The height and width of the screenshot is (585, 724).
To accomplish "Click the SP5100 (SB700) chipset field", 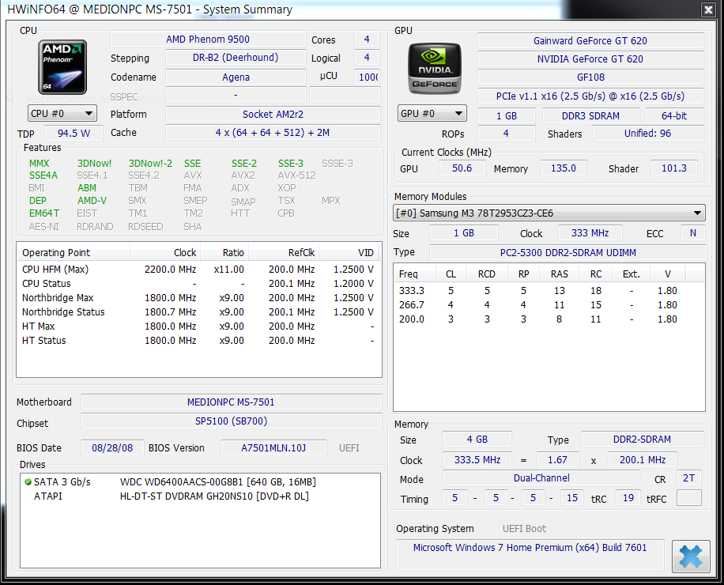I will point(231,421).
